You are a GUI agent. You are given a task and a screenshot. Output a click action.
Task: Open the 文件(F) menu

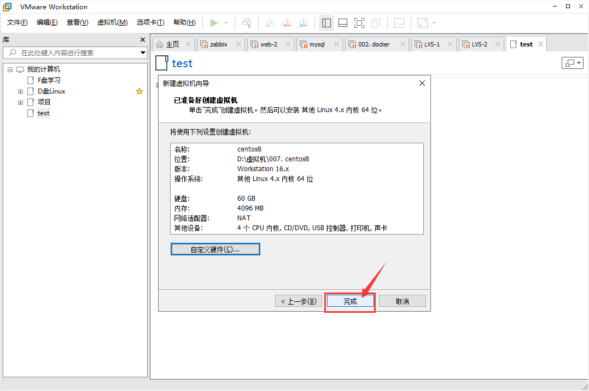[18, 22]
